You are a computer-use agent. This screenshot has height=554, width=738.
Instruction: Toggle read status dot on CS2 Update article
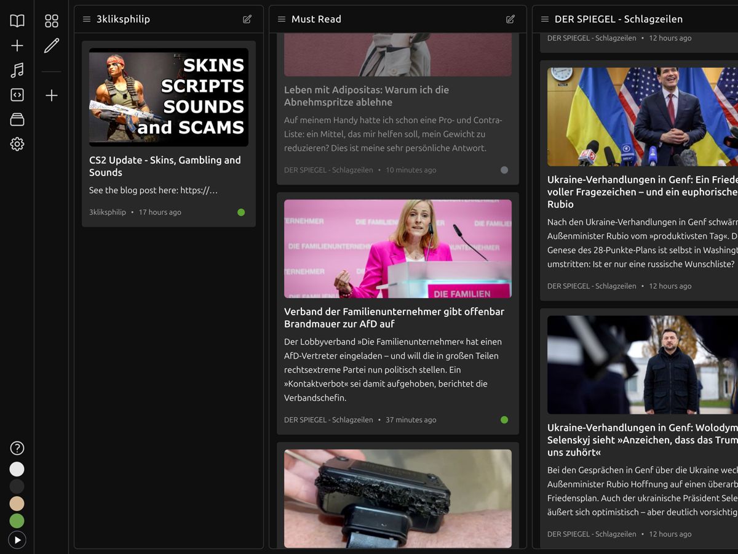click(x=241, y=212)
